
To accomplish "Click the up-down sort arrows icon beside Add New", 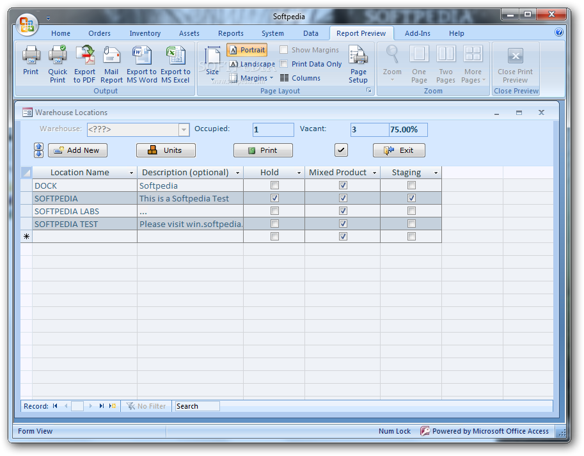I will click(x=39, y=150).
